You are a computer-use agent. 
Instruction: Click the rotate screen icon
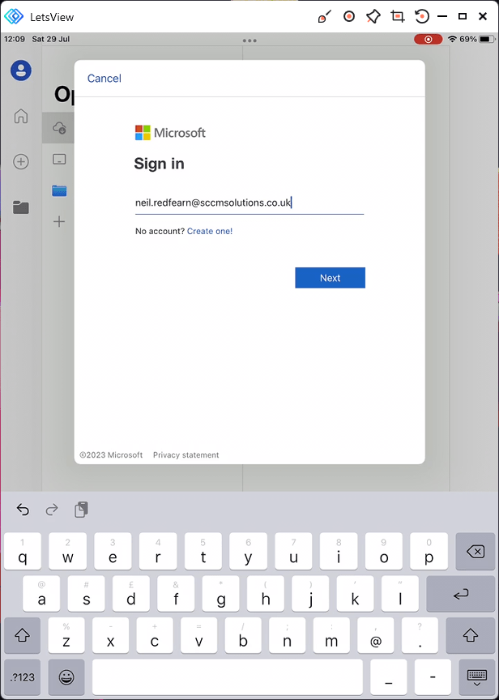tap(421, 16)
